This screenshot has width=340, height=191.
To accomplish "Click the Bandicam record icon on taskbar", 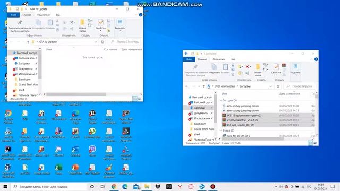I will coord(212,186).
